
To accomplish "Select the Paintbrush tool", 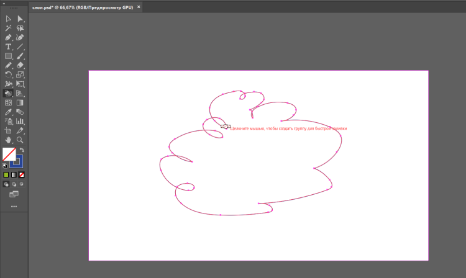I will coord(20,56).
